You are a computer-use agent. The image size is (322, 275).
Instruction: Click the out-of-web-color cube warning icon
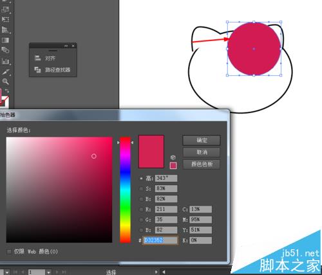tap(173, 157)
